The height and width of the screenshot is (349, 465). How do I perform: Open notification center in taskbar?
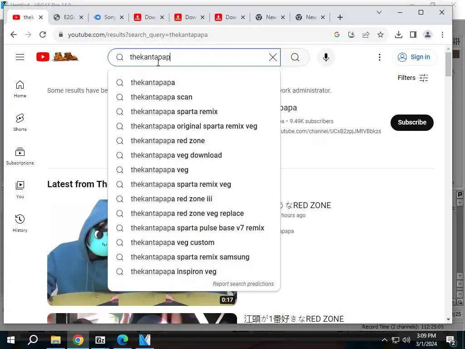(450, 340)
